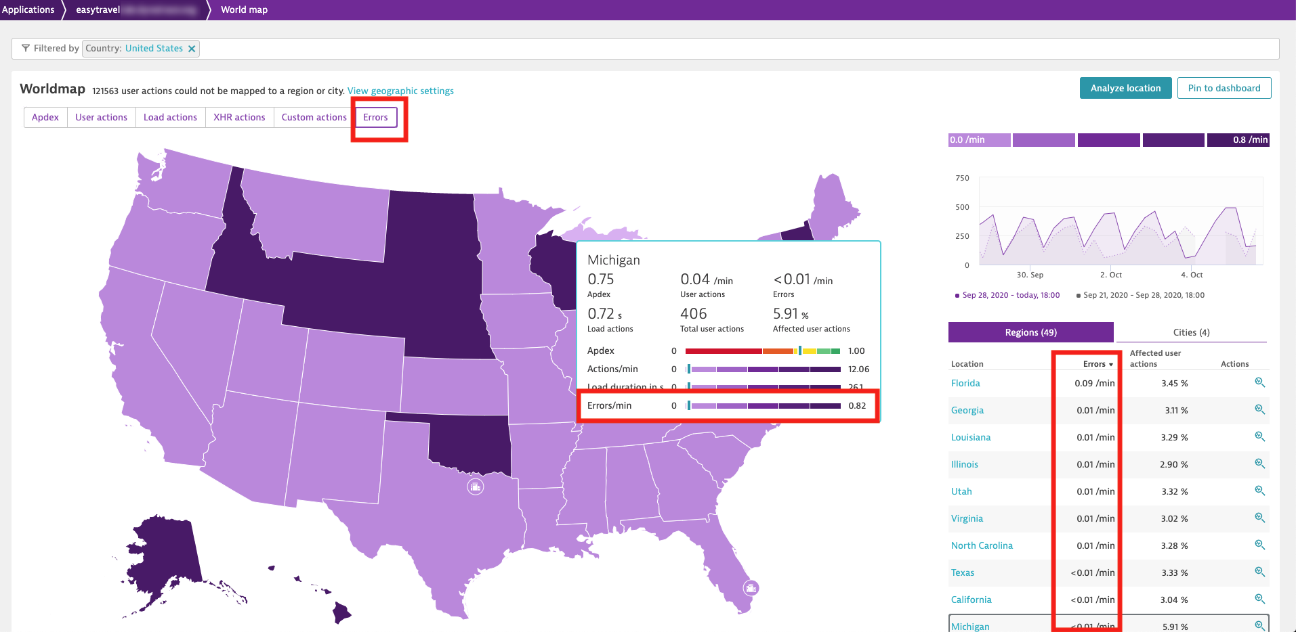The width and height of the screenshot is (1296, 632).
Task: Remove the United States country filter
Action: pos(192,49)
